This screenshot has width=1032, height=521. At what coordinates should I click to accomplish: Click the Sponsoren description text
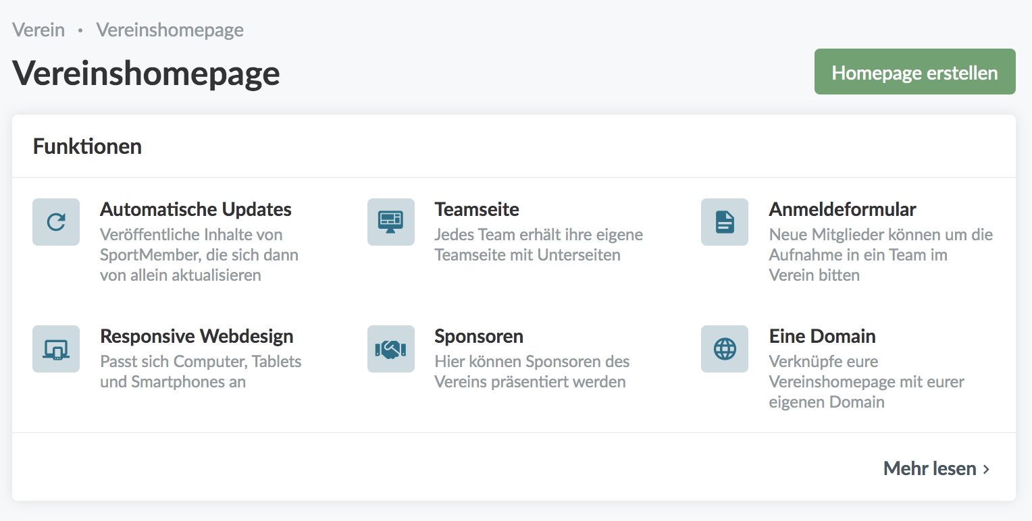point(532,372)
